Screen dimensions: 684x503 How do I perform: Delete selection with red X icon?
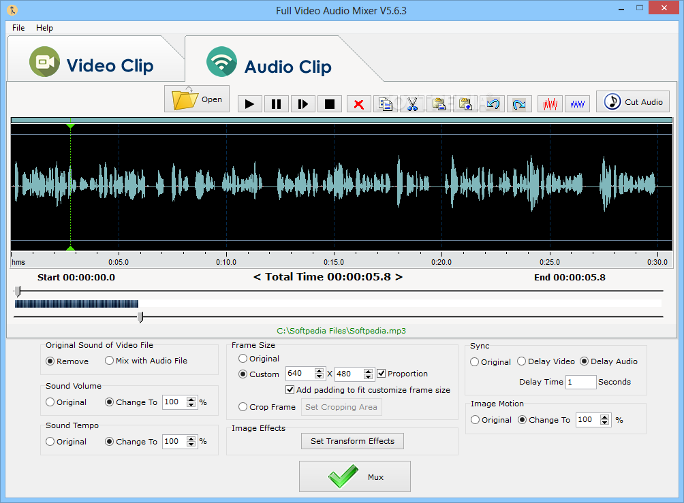(358, 104)
